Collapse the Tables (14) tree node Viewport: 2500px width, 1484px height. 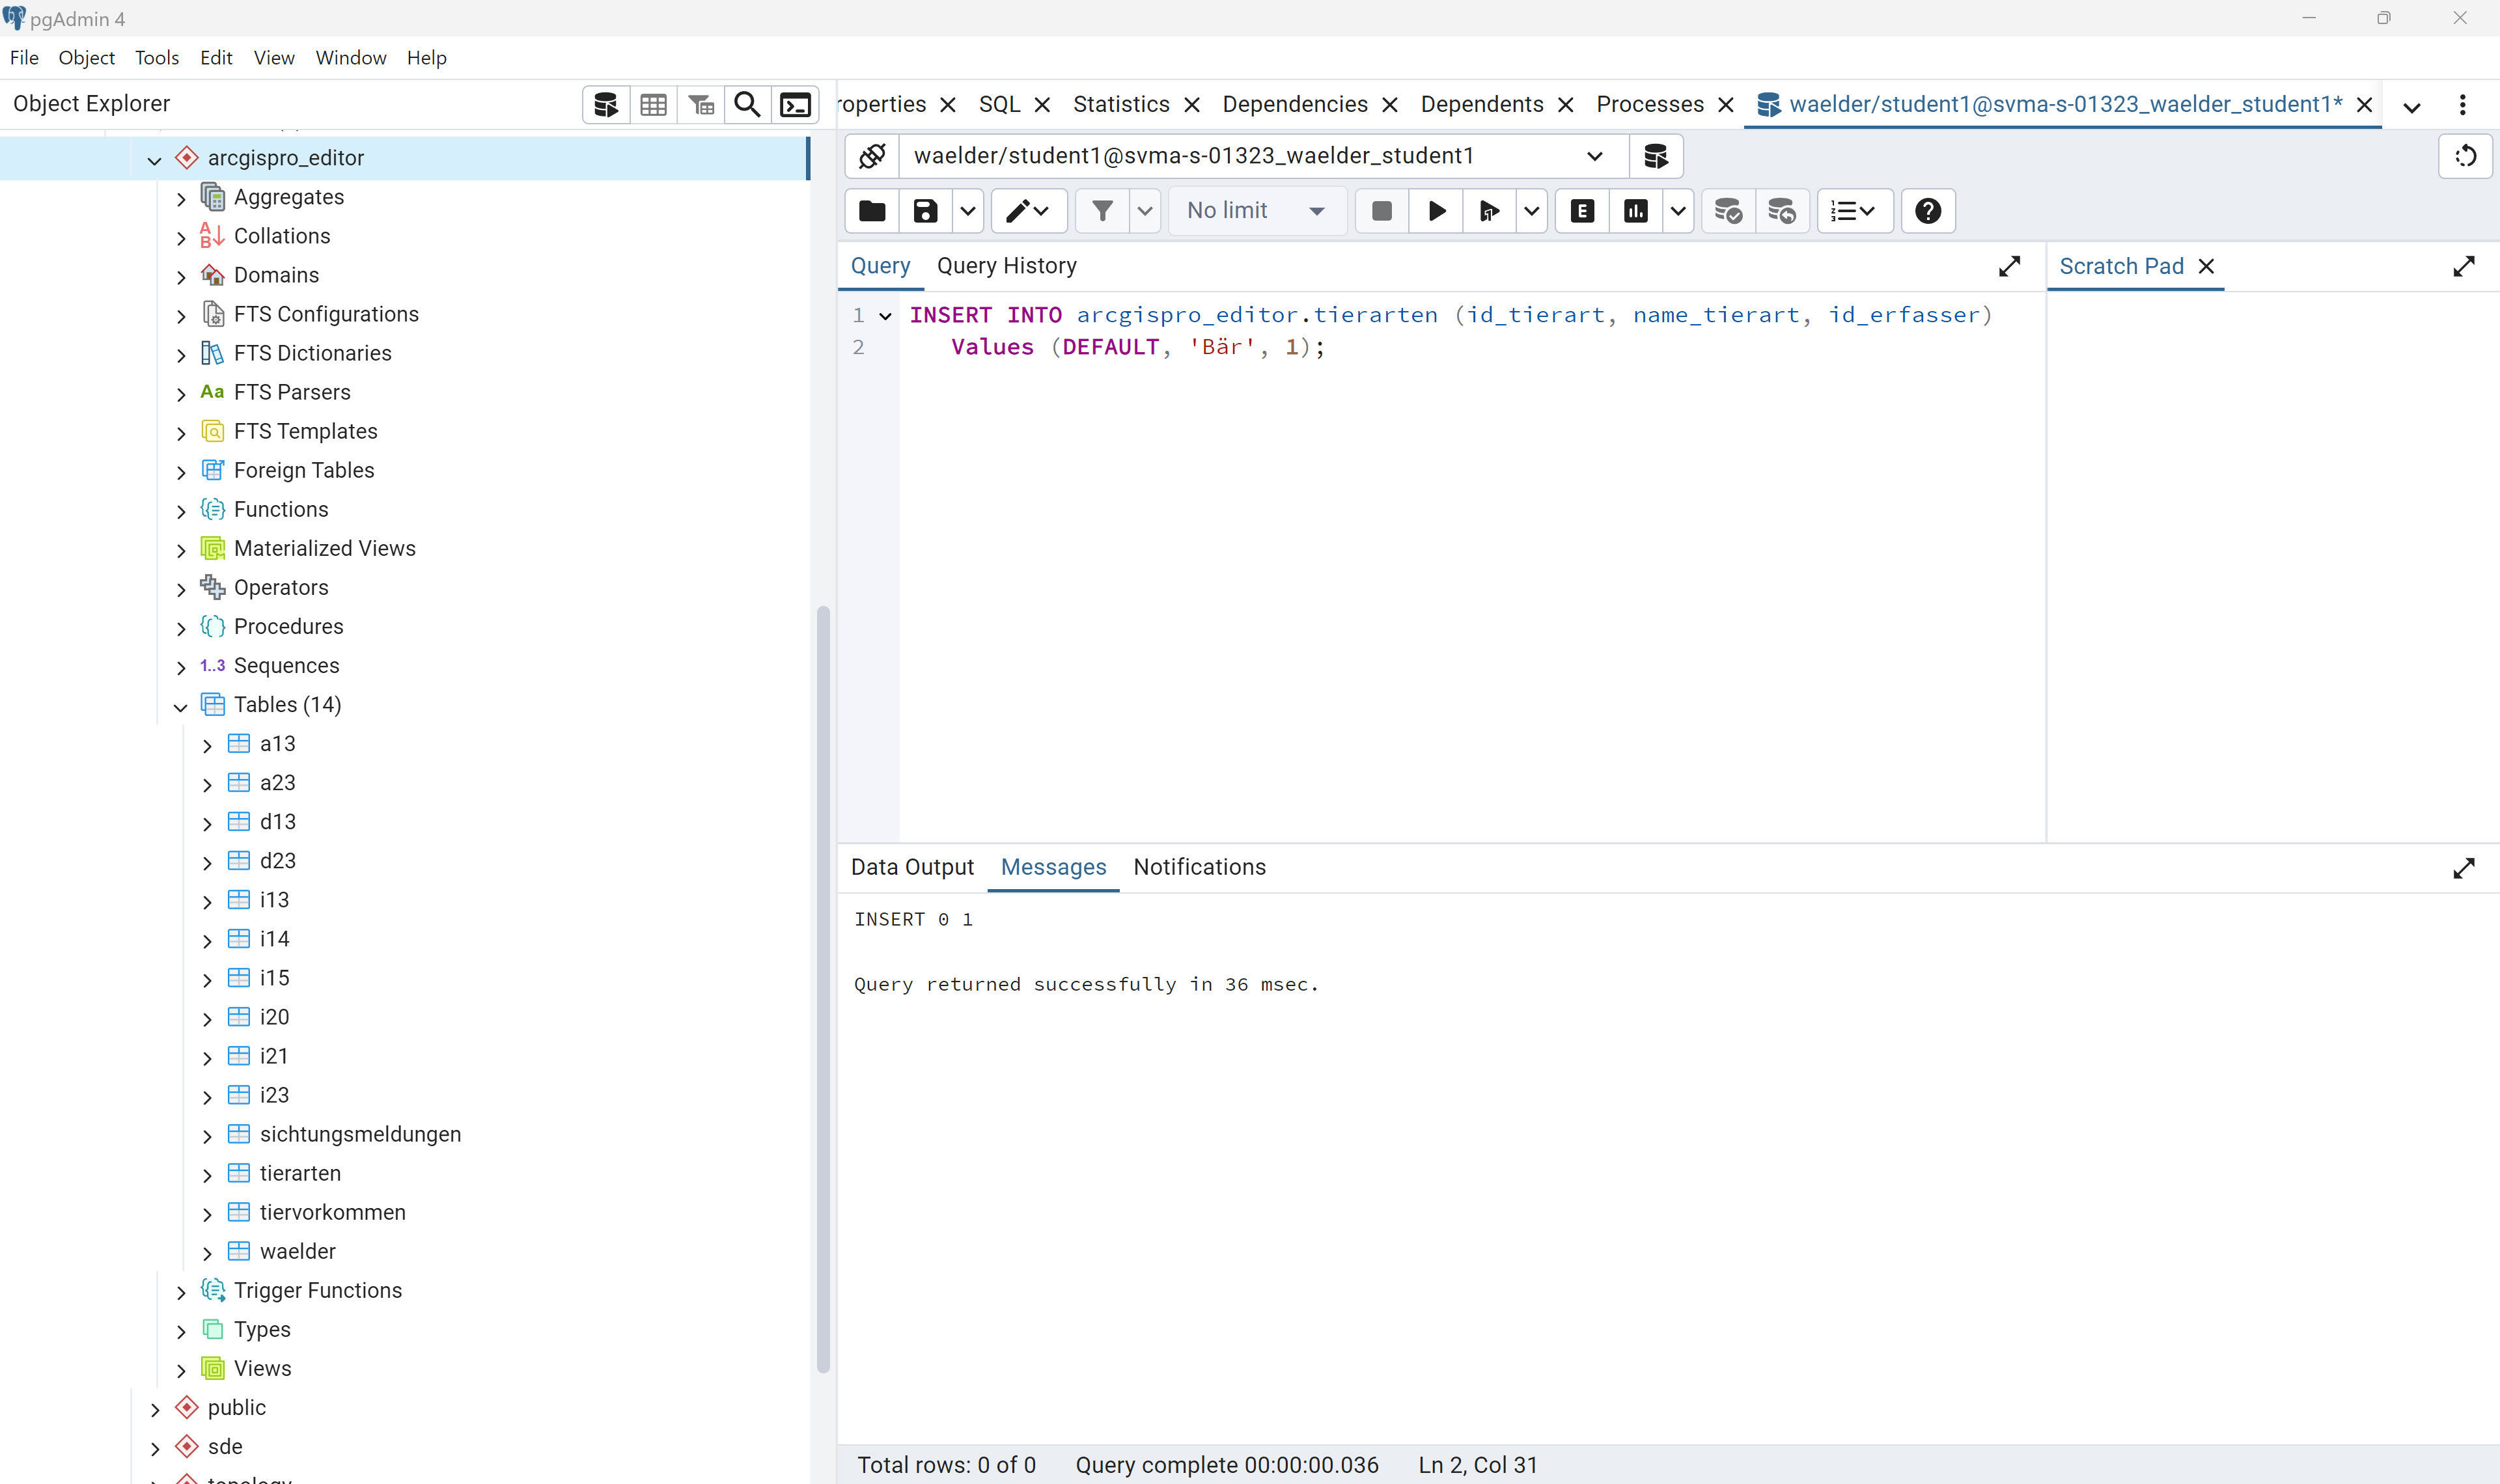coord(181,707)
